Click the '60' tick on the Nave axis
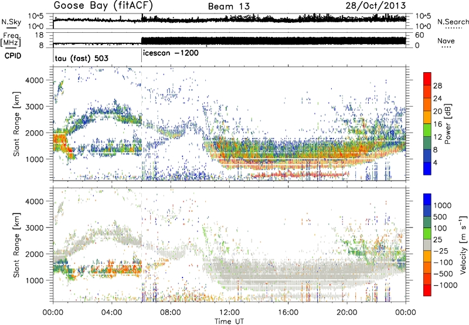This screenshot has width=469, height=325. click(419, 35)
